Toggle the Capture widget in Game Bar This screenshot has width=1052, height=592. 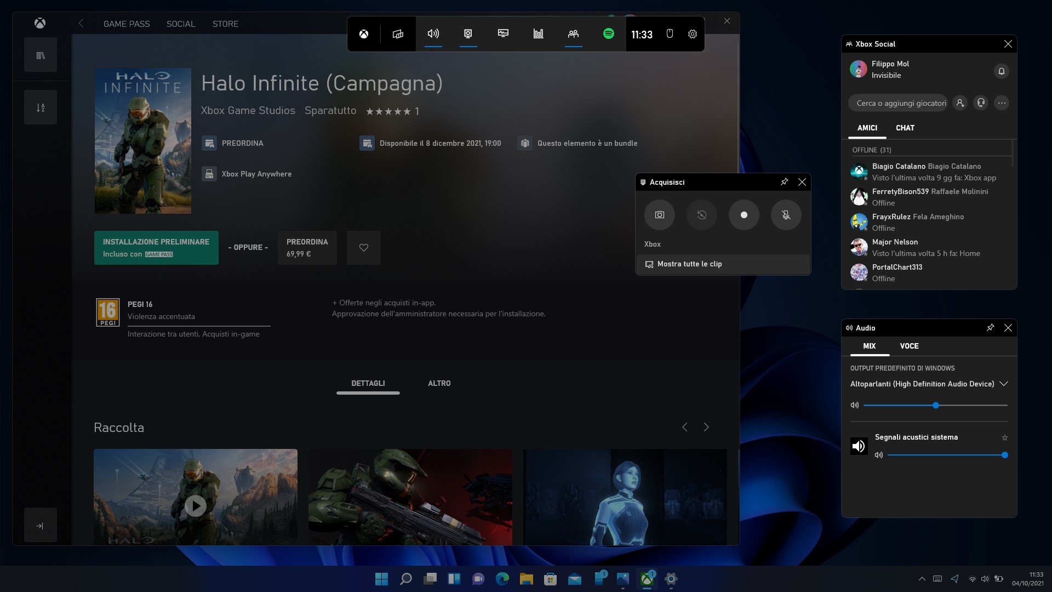pos(468,34)
